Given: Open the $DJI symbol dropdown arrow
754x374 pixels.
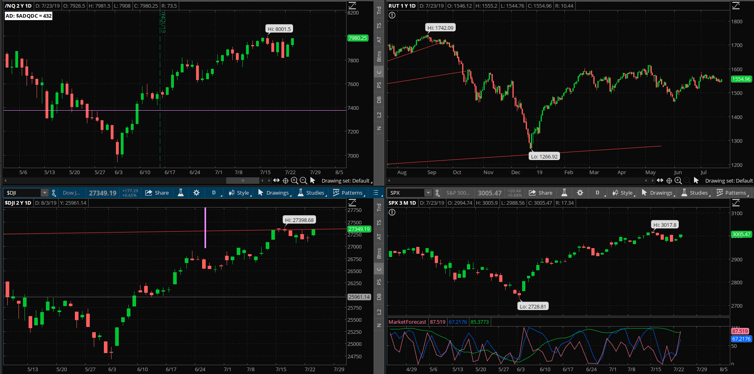Looking at the screenshot, I should coord(45,193).
